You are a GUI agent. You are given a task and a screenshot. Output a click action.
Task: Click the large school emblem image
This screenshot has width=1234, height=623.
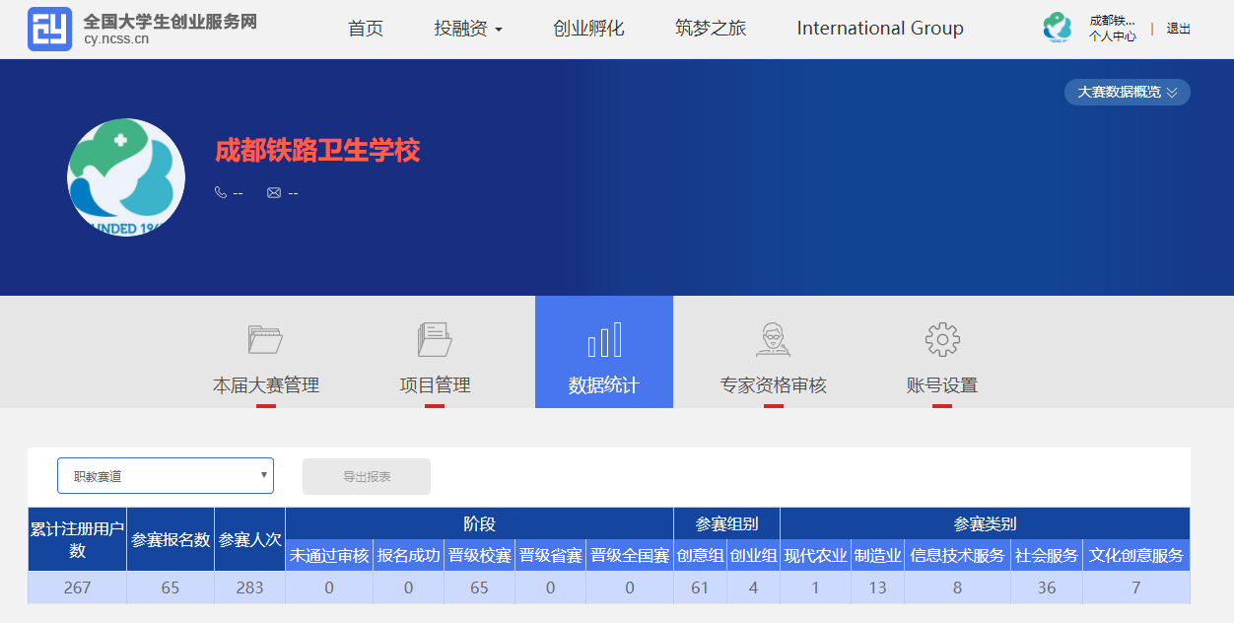pos(126,177)
